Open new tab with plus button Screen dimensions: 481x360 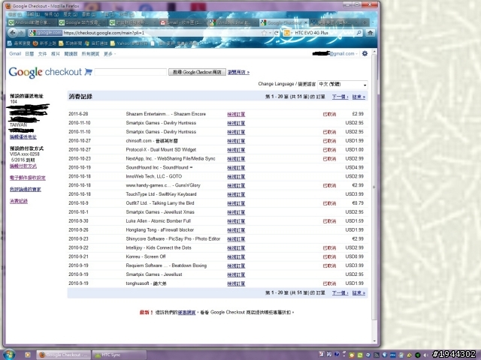pos(365,22)
